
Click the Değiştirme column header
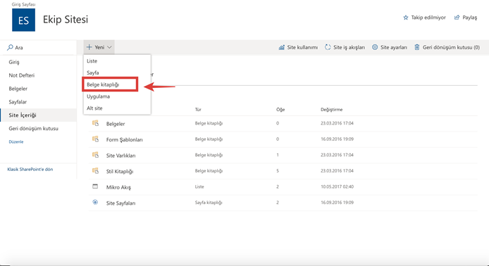click(331, 110)
